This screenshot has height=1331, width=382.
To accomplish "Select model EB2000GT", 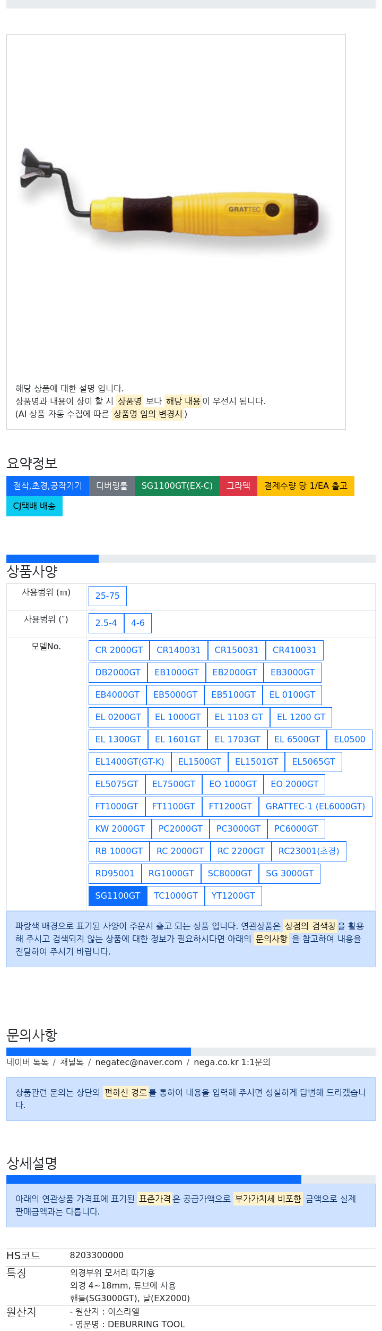I will [x=235, y=673].
